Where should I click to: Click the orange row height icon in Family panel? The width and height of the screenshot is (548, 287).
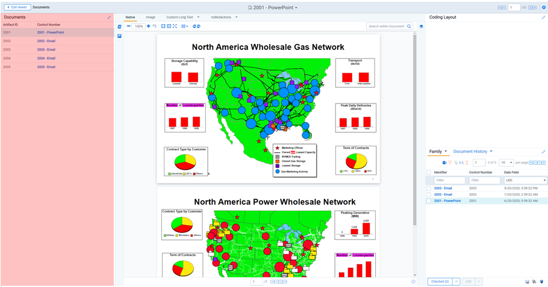pos(467,162)
